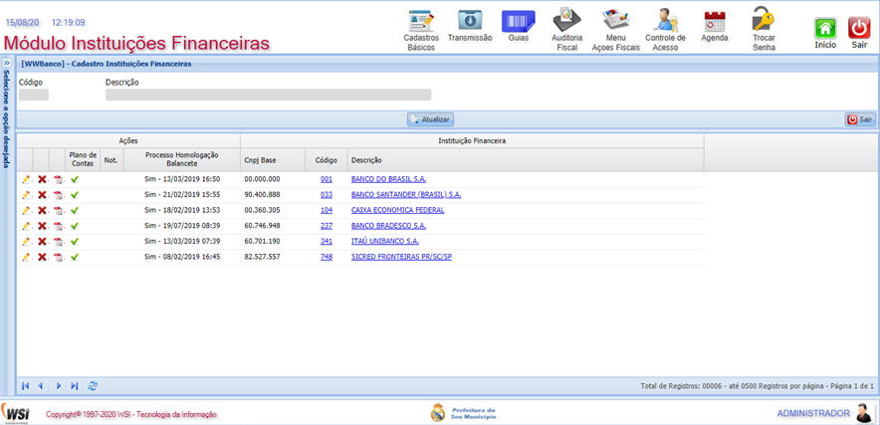The width and height of the screenshot is (880, 425).
Task: Open the BANCO DO BRASIL S.A. link
Action: click(x=388, y=180)
